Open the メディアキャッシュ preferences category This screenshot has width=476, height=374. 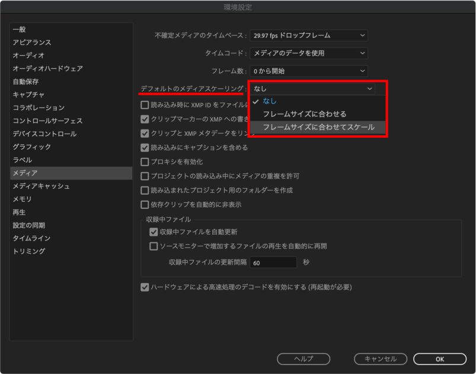point(41,186)
